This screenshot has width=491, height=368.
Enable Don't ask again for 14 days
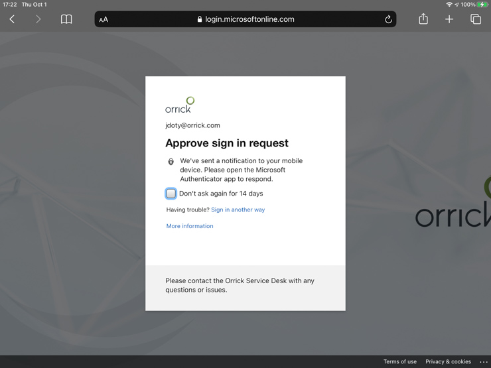(171, 194)
